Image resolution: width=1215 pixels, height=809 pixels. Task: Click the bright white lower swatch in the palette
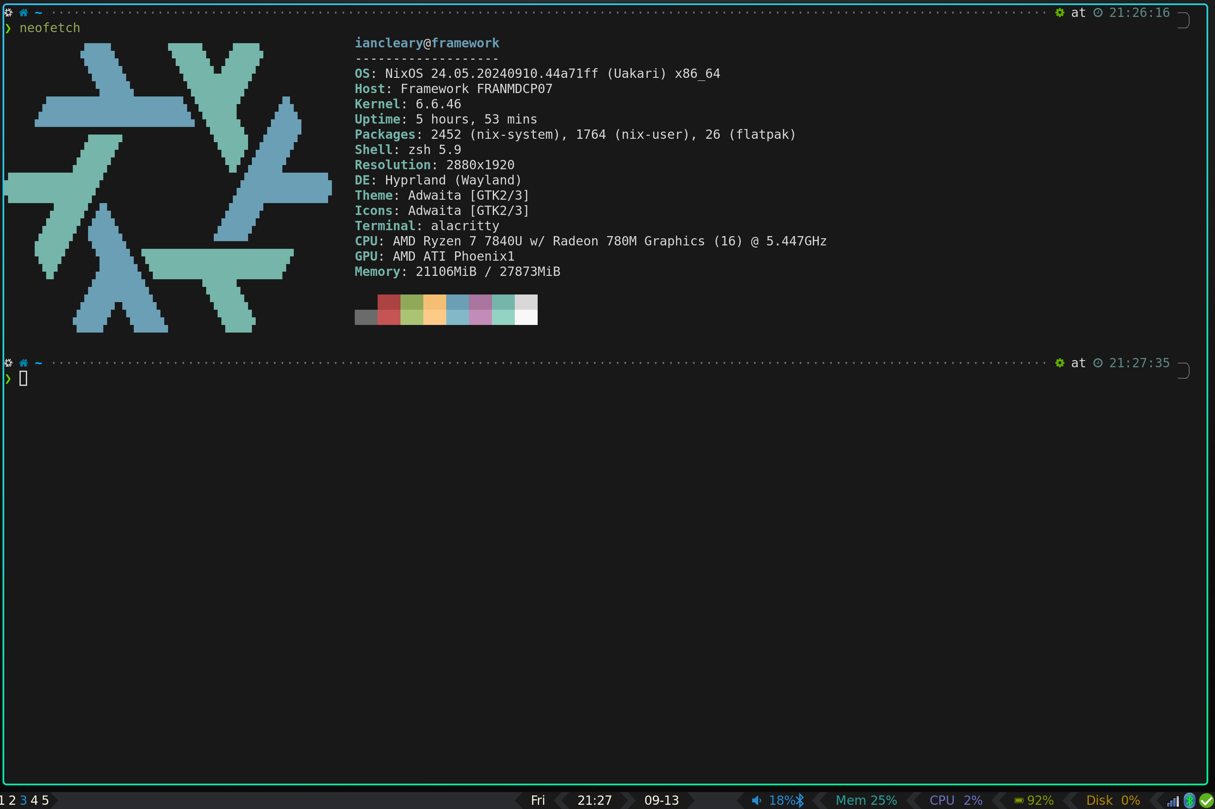tap(526, 317)
